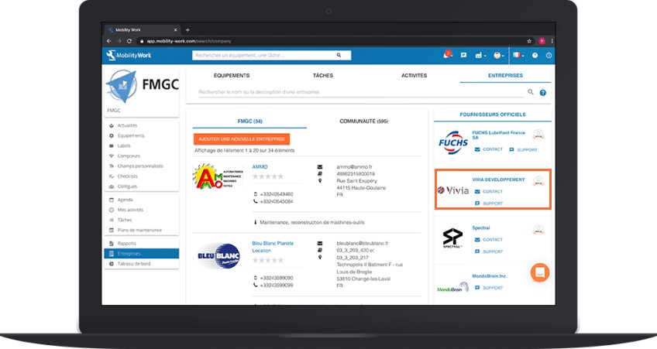
Task: Click the AMMO company logo
Action: [218, 176]
